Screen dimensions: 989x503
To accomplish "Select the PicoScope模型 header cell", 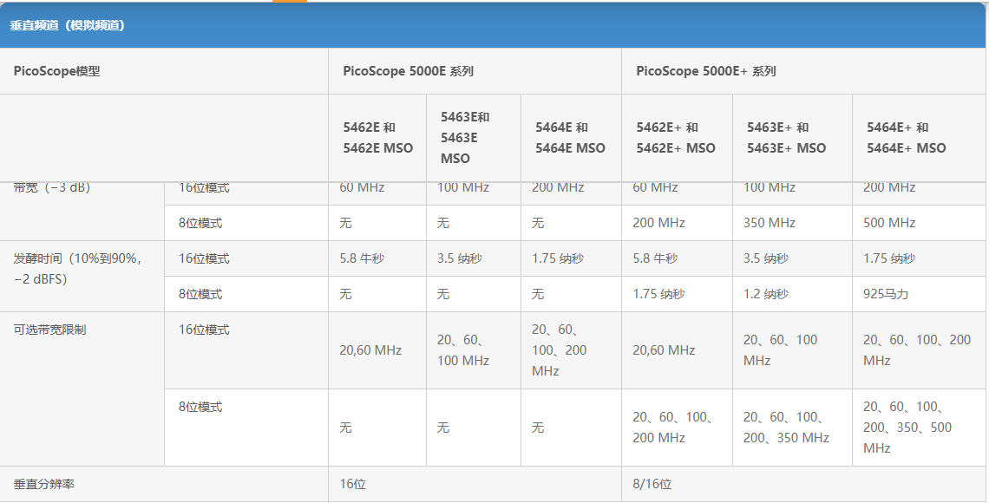I will pos(56,71).
